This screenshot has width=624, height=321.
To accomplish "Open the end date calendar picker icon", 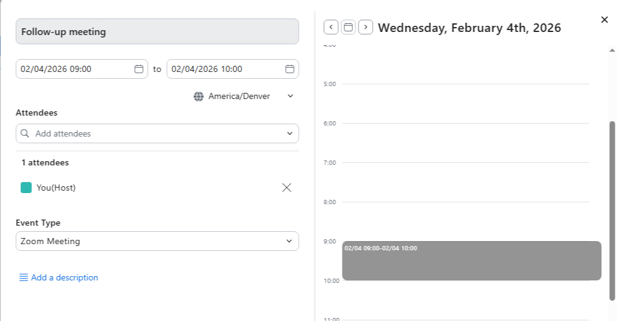I will coord(290,69).
